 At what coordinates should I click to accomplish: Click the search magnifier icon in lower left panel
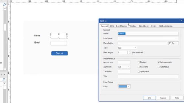(4, 80)
